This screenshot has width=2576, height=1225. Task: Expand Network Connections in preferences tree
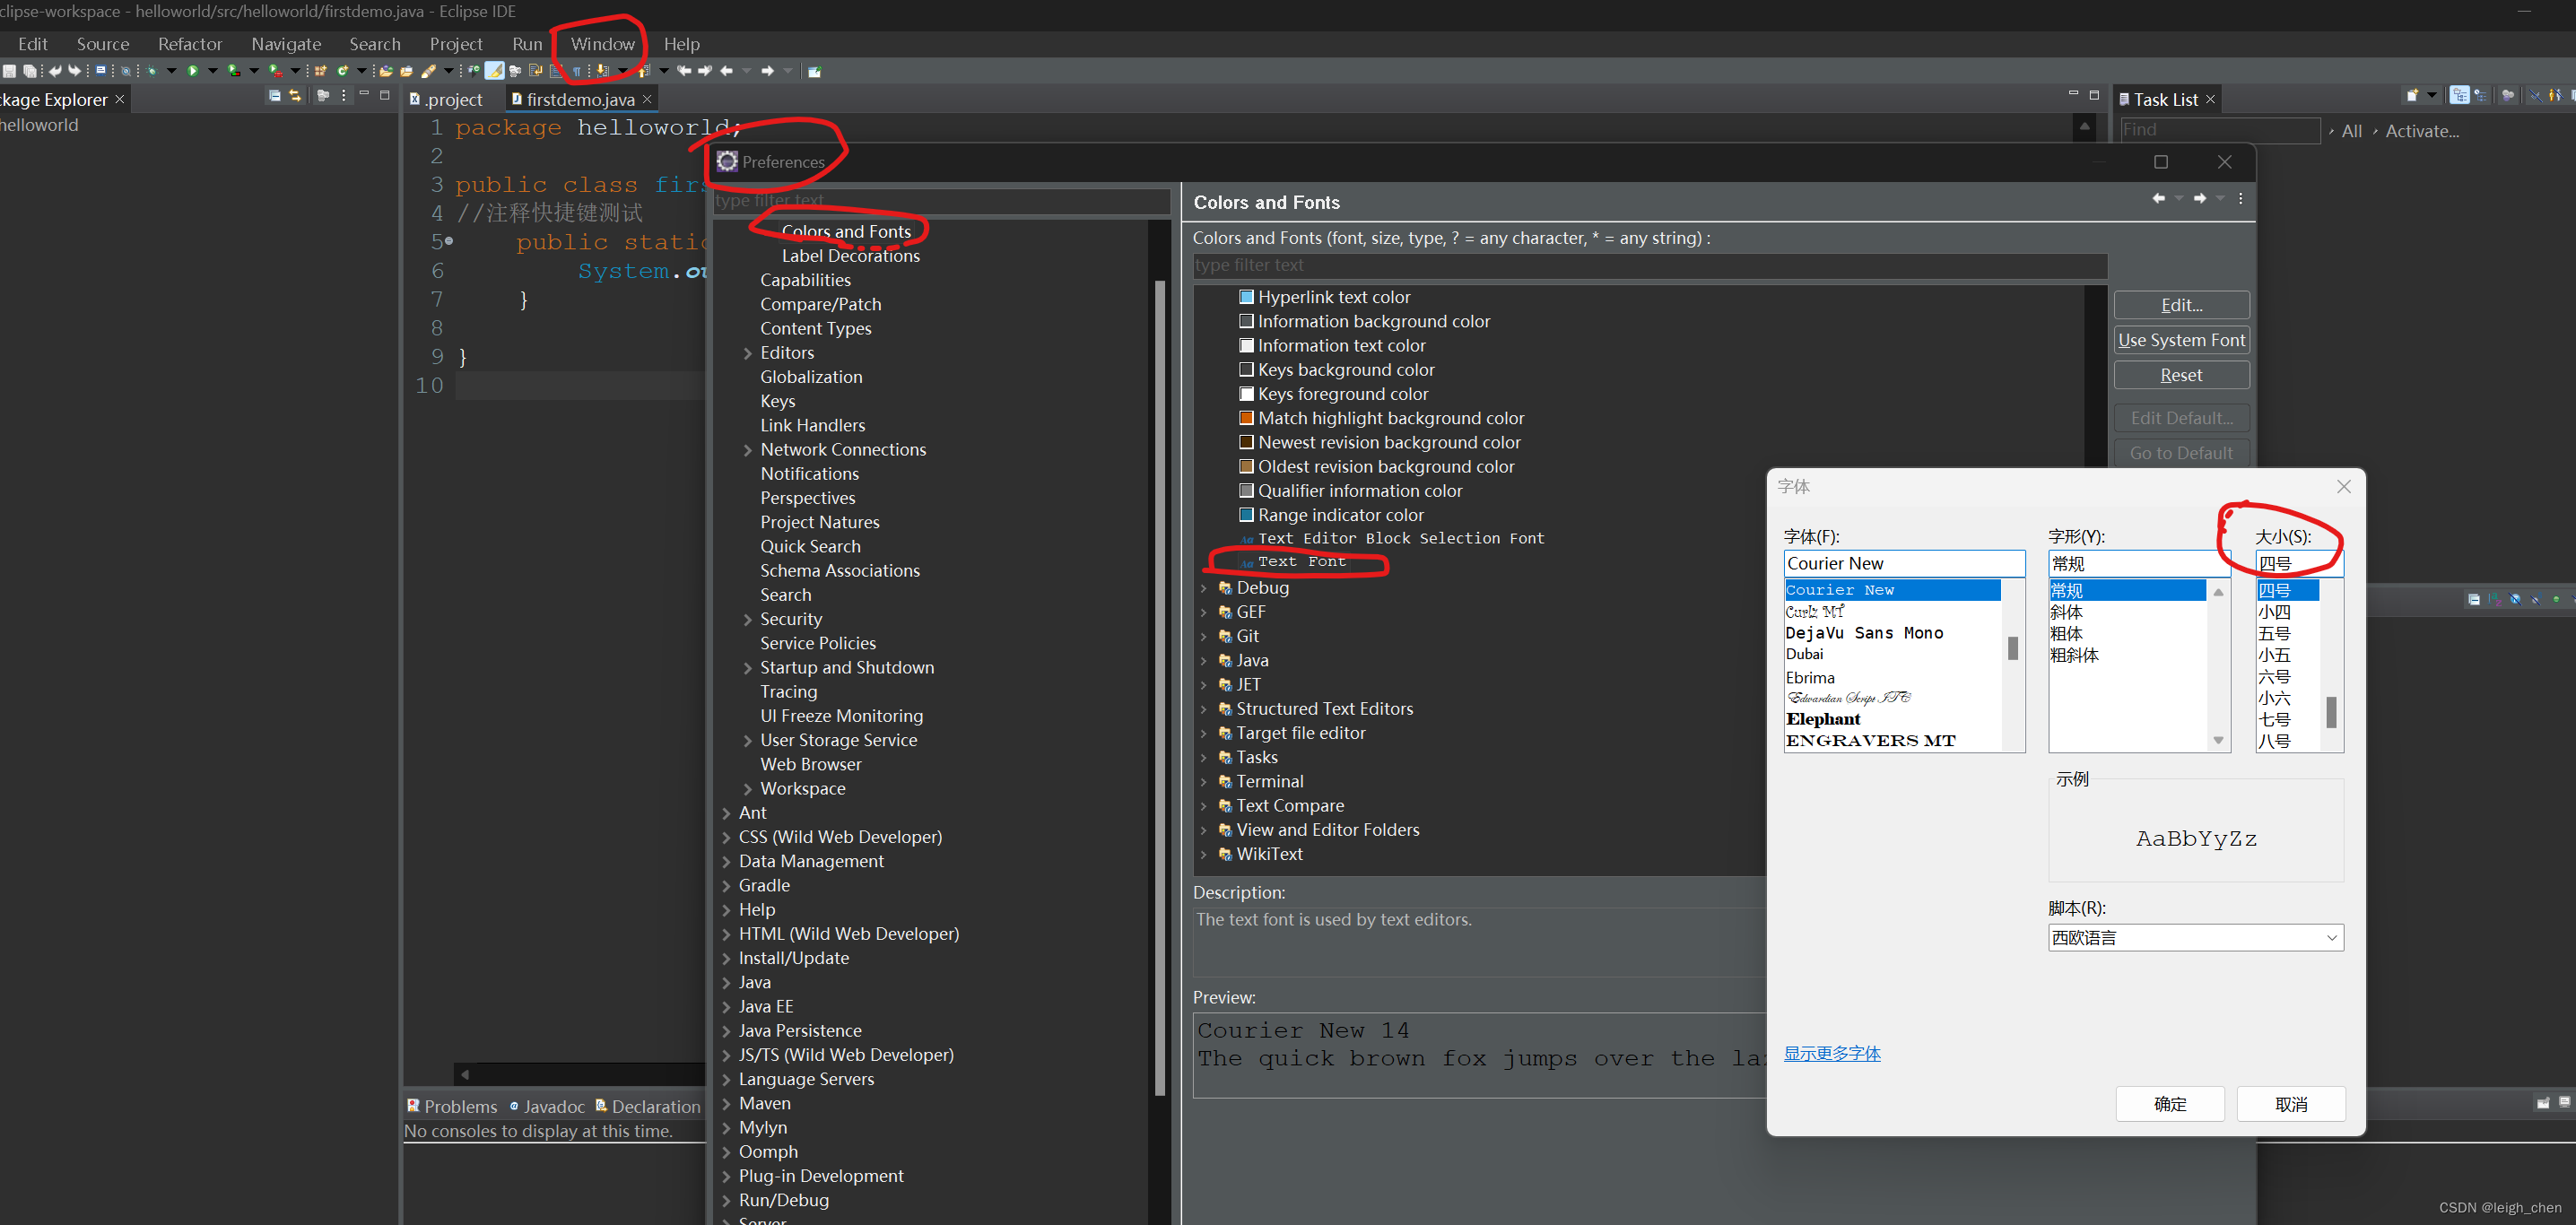click(747, 450)
